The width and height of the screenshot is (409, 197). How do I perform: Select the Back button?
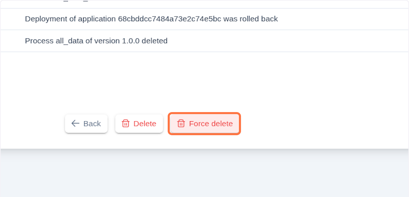(86, 123)
